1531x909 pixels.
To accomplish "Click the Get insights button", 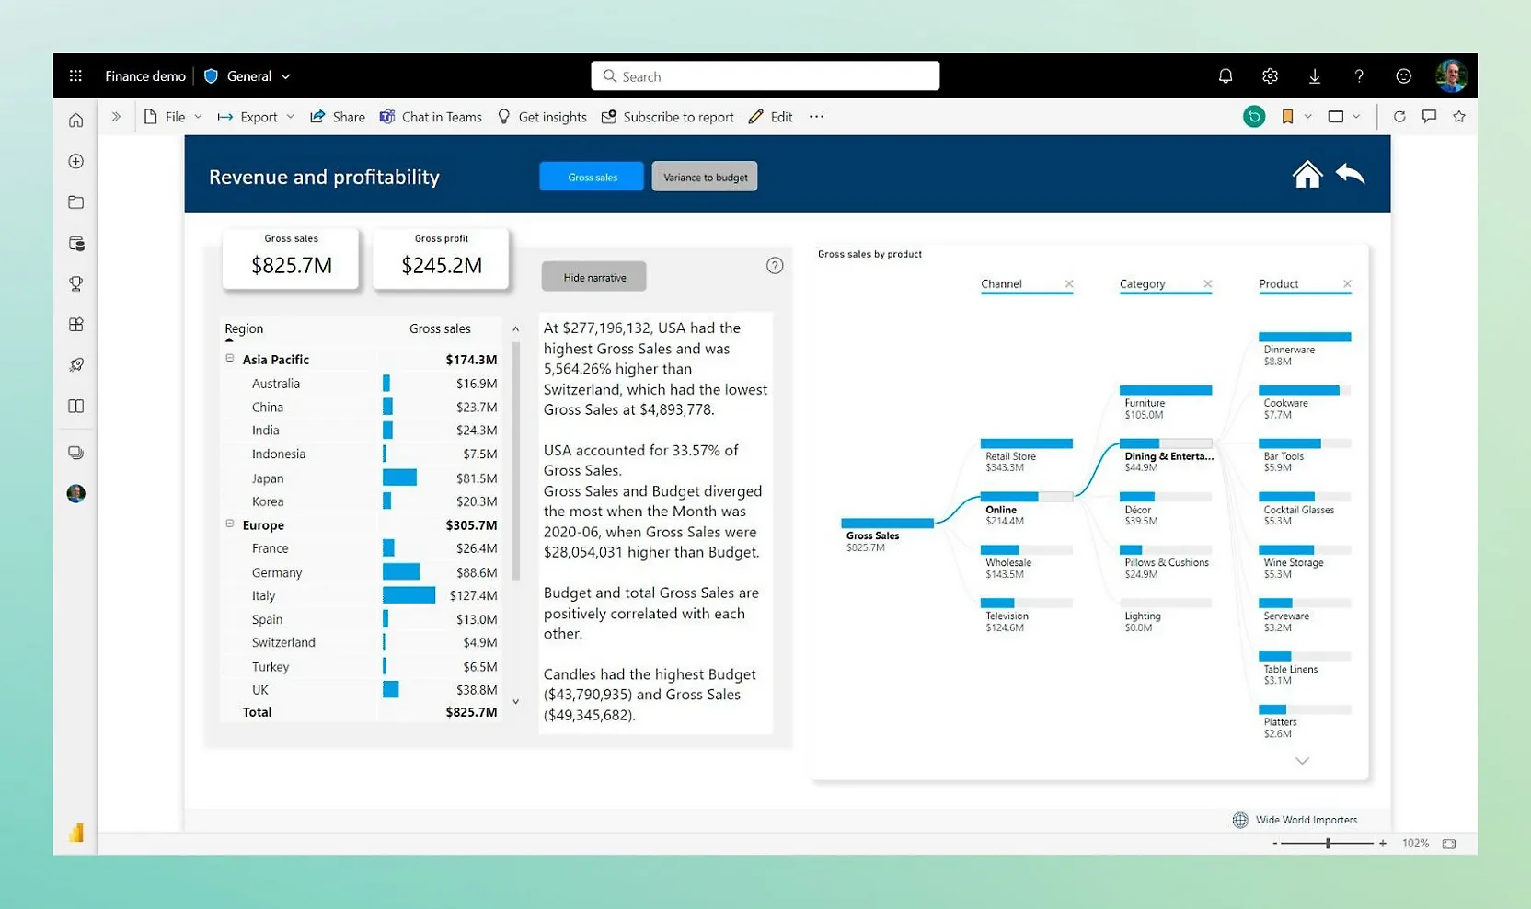I will click(x=542, y=117).
